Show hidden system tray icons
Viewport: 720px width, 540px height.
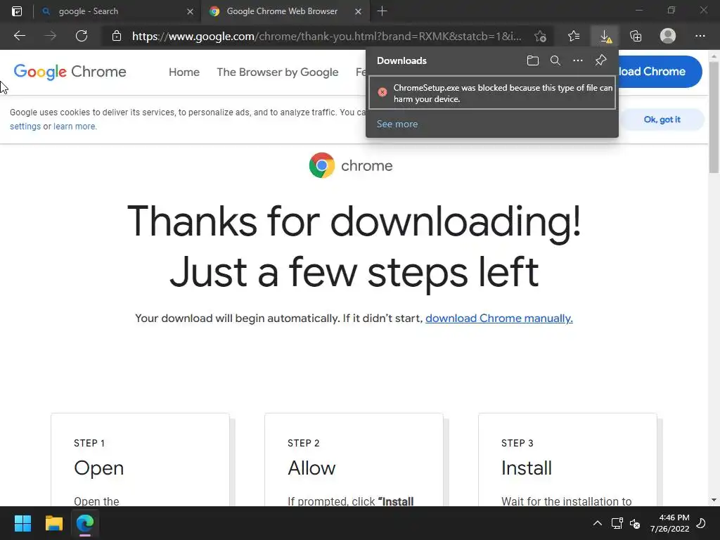[598, 523]
